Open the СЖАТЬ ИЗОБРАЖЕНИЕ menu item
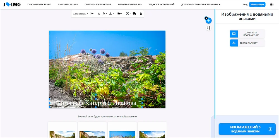The width and height of the screenshot is (279, 138). (x=39, y=4)
